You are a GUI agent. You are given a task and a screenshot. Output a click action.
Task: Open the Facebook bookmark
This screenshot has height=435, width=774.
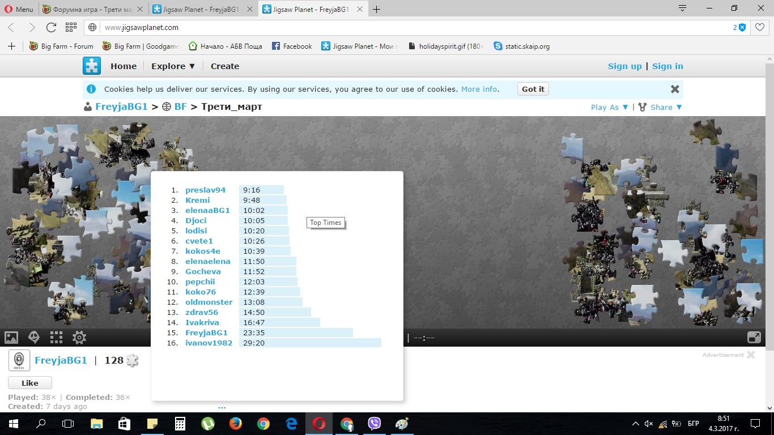(292, 46)
